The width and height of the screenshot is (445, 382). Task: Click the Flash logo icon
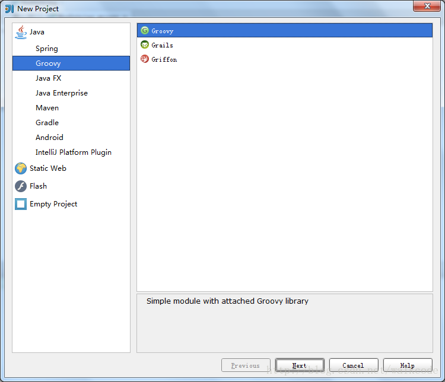point(21,186)
